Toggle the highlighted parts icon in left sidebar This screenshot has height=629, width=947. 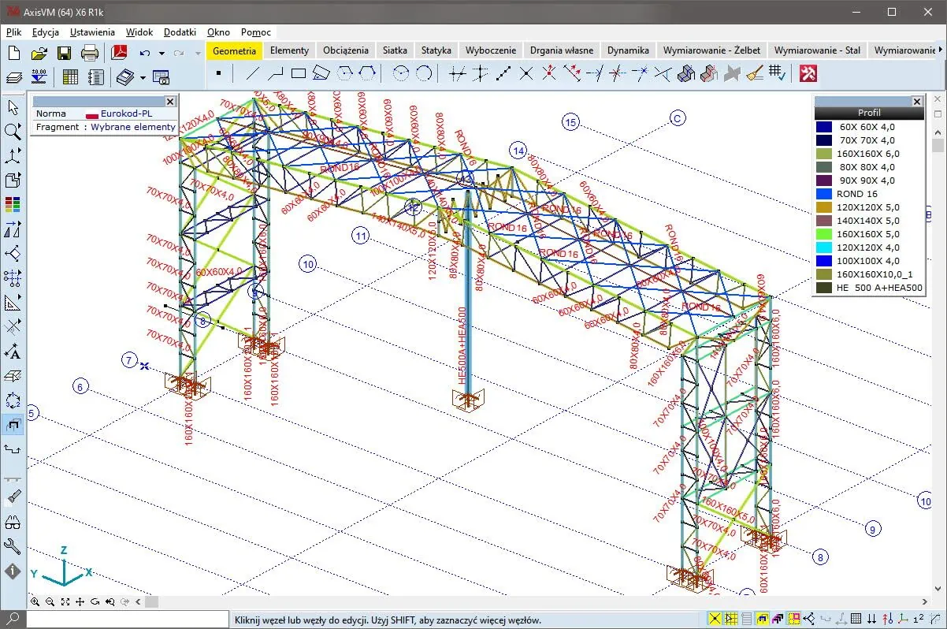tap(13, 425)
